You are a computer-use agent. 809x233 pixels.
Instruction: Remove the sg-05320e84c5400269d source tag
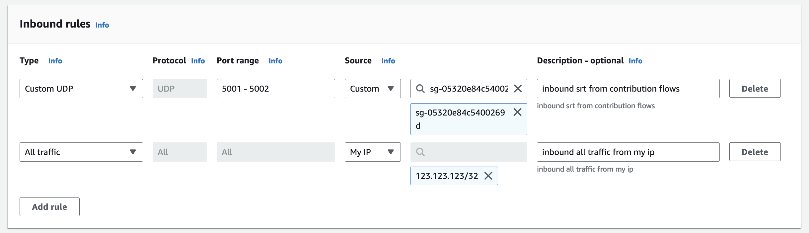pos(517,113)
